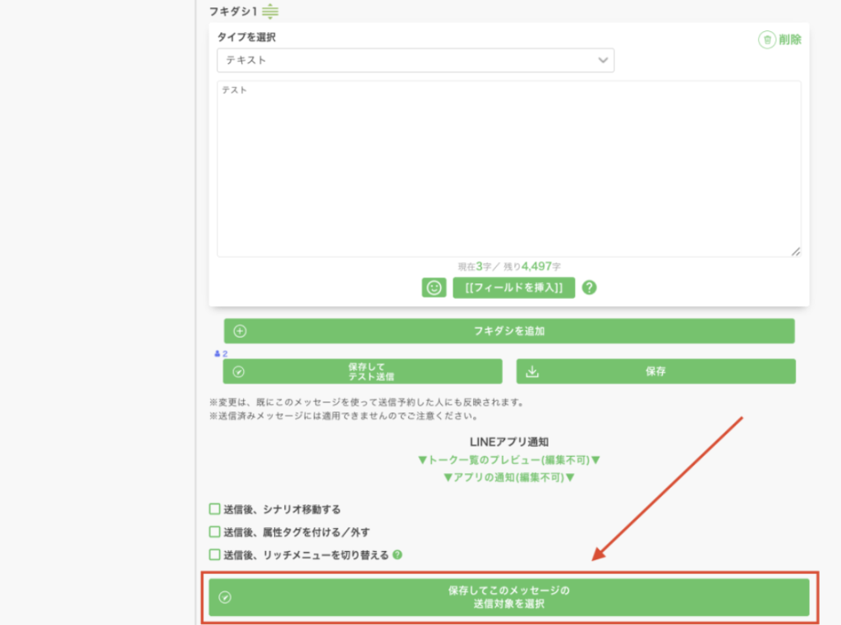
Task: Expand ▼アプリの通知(編集不可)▼ section
Action: pyautogui.click(x=509, y=477)
